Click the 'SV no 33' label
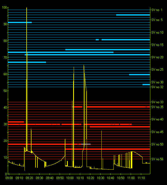 tap(157, 102)
